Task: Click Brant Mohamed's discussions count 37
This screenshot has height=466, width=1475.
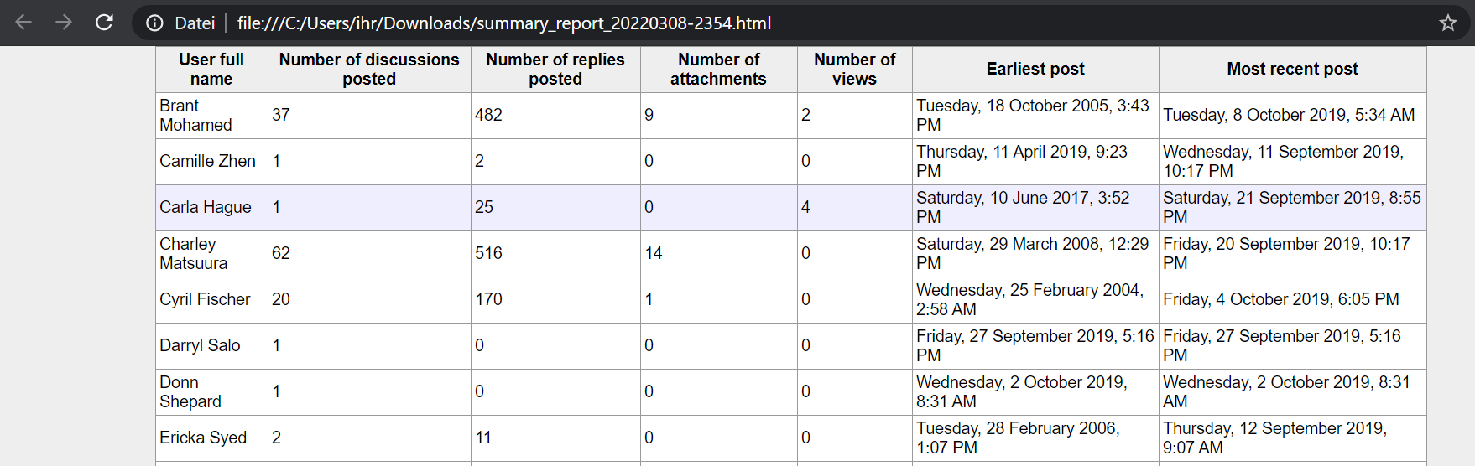Action: tap(281, 116)
